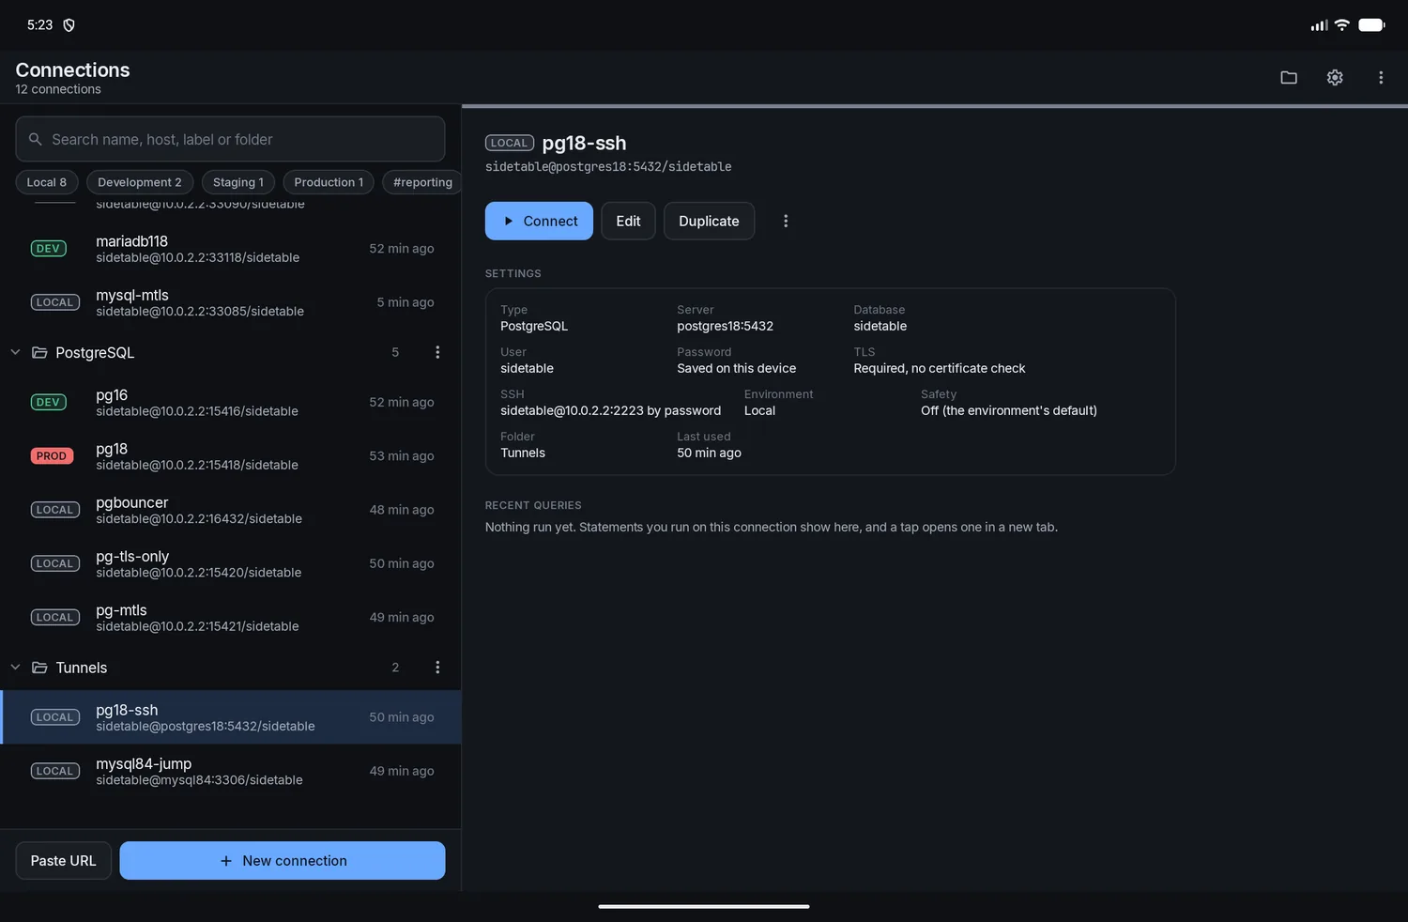1408x922 pixels.
Task: Toggle the Local 8 filter chip
Action: tap(47, 182)
